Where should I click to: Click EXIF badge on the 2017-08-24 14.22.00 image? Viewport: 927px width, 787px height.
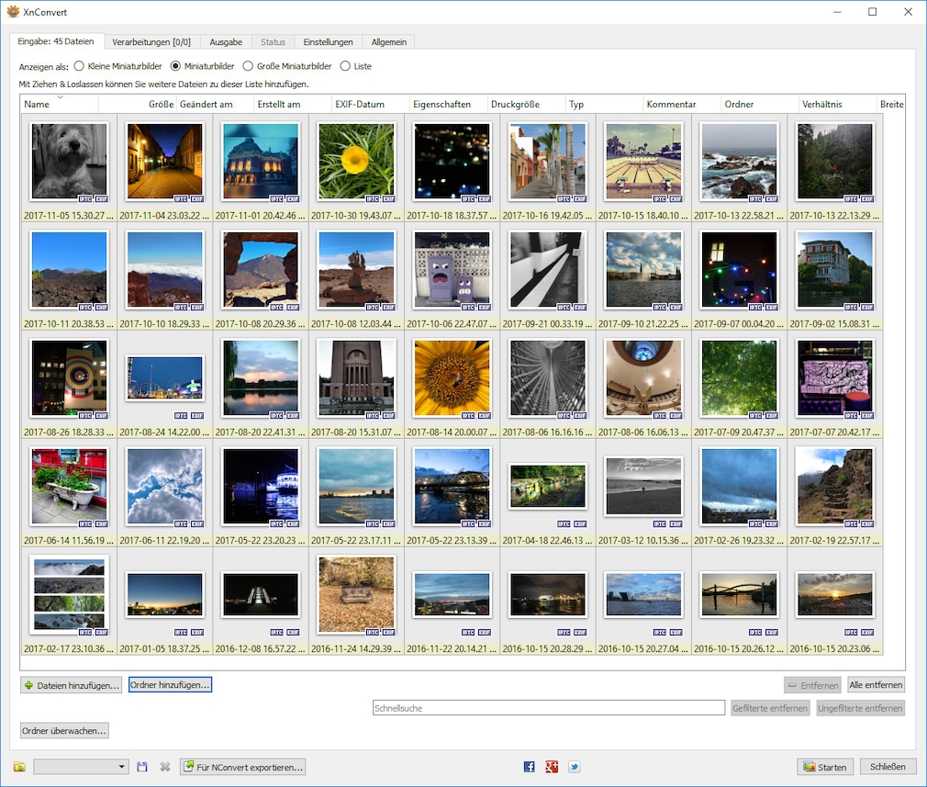[x=197, y=415]
